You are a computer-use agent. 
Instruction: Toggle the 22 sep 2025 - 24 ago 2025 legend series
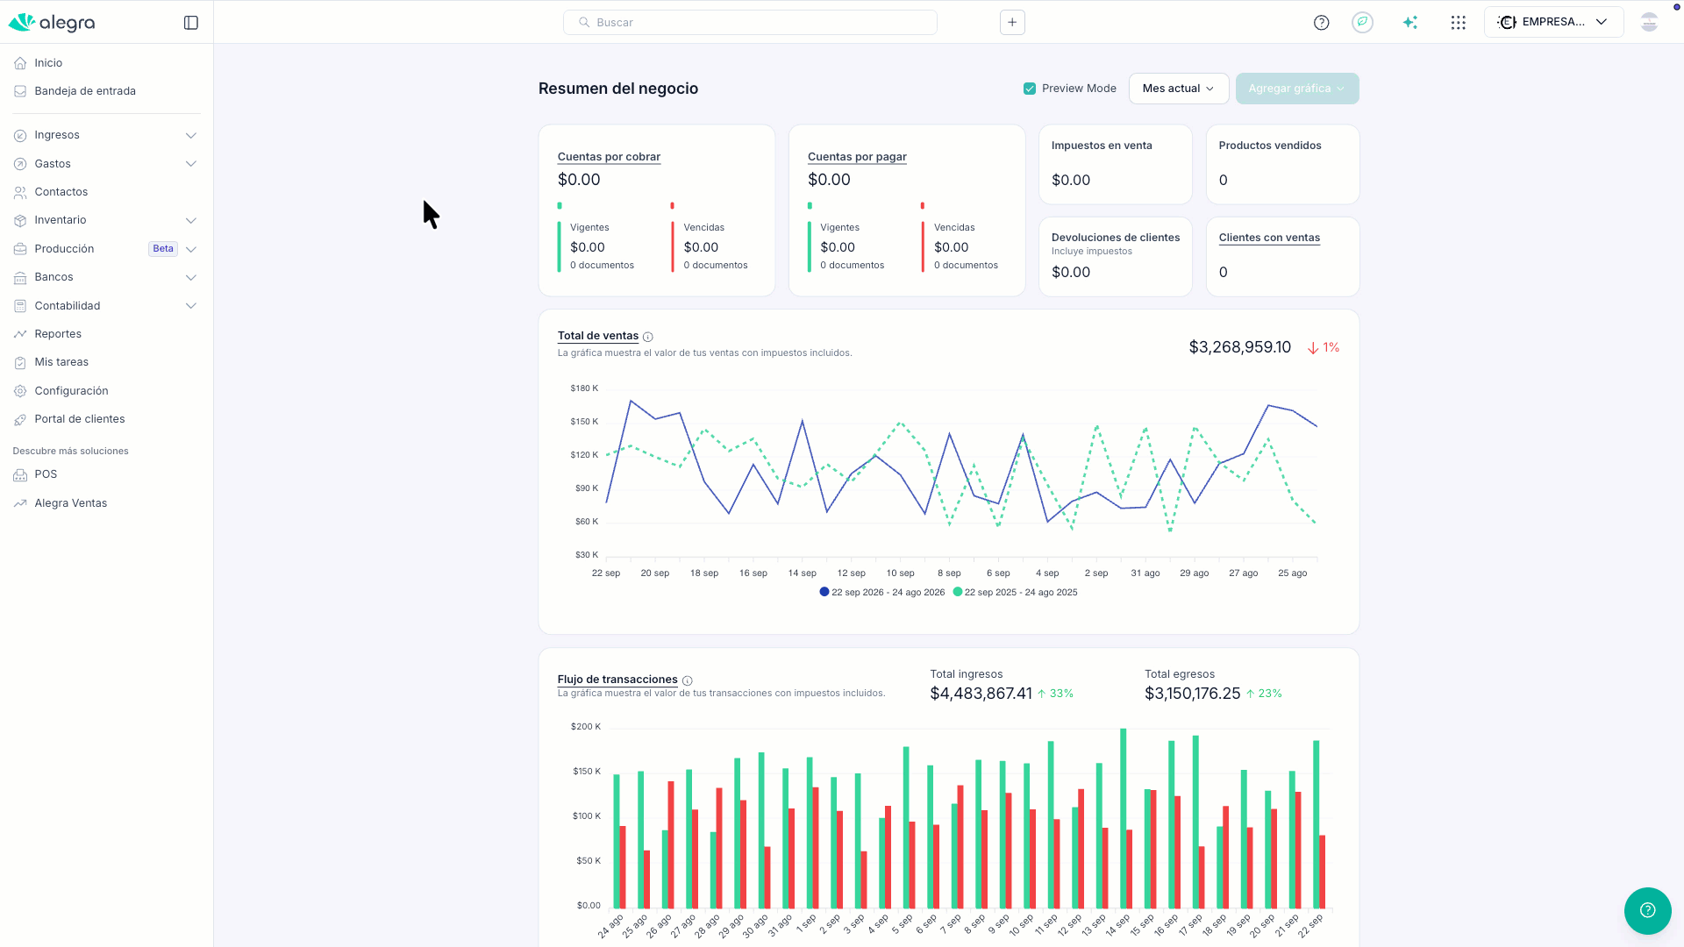coord(1015,593)
